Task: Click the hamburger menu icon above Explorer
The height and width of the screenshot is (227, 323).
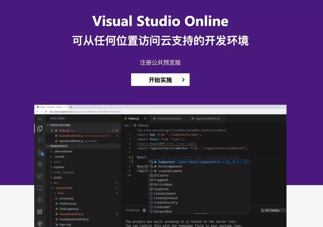Action: pyautogui.click(x=40, y=119)
